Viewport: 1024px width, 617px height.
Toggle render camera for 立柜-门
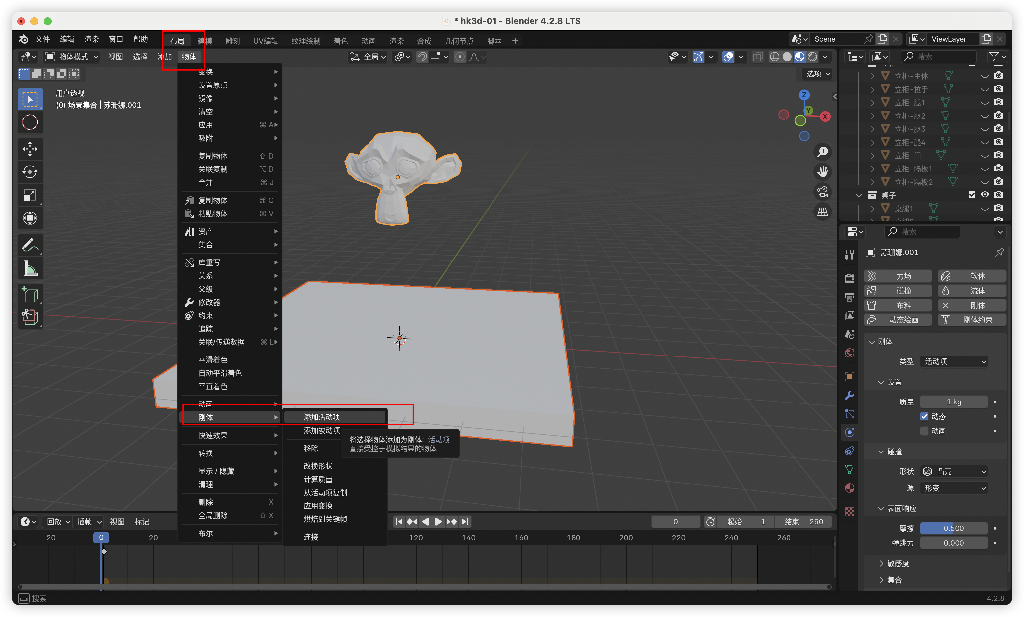coord(998,155)
